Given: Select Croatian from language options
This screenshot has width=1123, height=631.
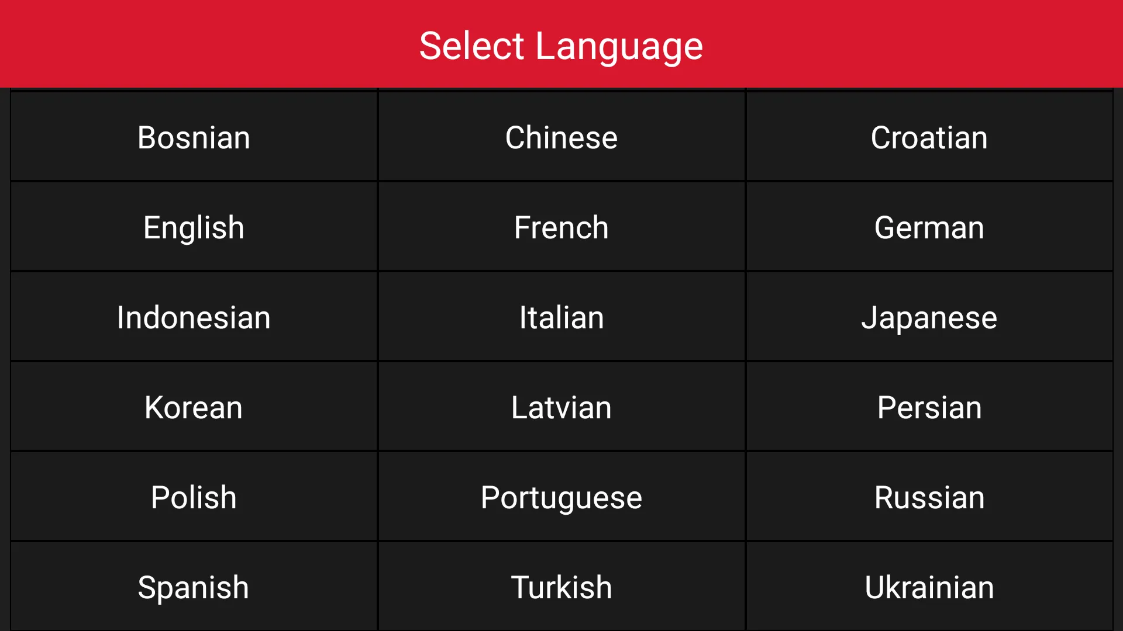Looking at the screenshot, I should 929,137.
